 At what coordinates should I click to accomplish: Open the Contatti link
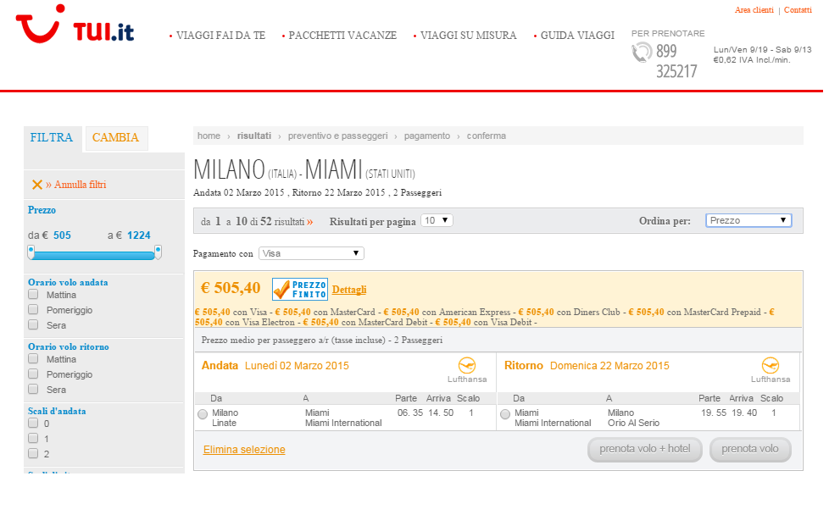[798, 10]
